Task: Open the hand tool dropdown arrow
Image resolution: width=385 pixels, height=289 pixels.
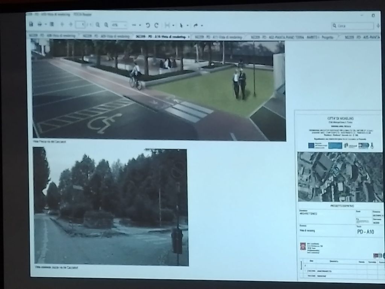Action: click(x=188, y=25)
